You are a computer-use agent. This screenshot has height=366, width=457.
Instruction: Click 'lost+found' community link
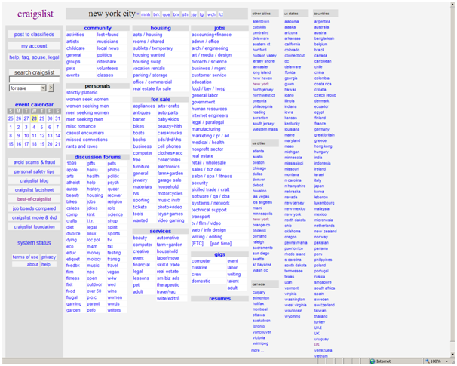(108, 35)
